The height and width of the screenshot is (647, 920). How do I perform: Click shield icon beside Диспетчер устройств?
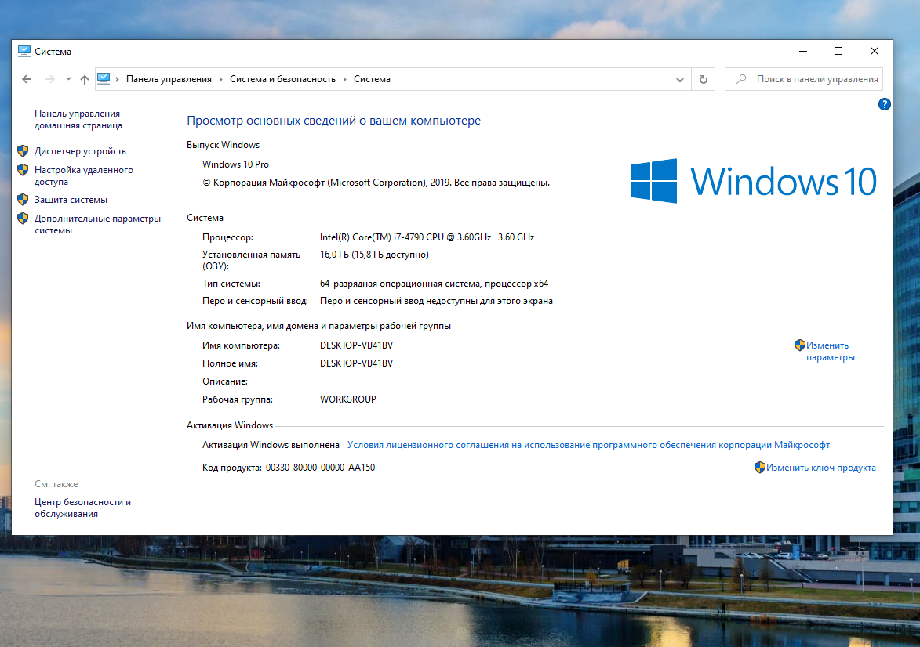point(23,150)
